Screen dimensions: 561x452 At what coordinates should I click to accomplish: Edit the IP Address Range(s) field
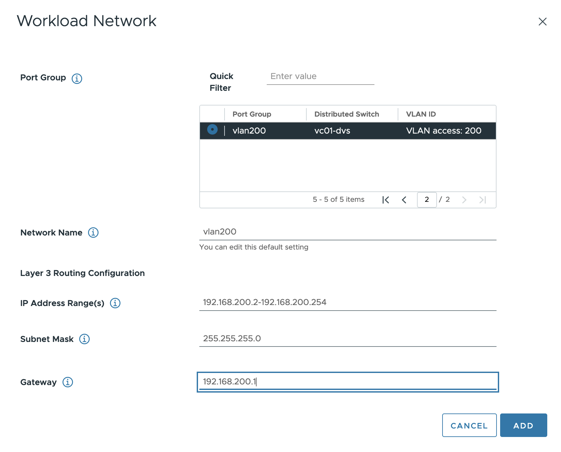(348, 302)
